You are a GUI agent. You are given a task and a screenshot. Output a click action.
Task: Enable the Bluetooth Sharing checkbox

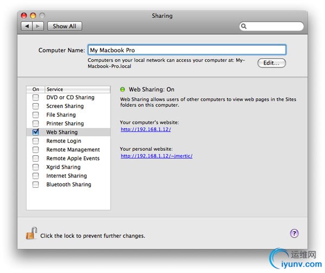pyautogui.click(x=36, y=185)
